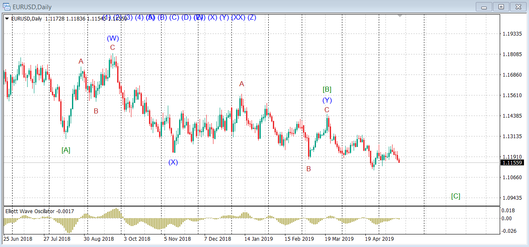Click the Elliott Wave Oscillator indicator label
Screen dimensions: 529x247
(39, 211)
